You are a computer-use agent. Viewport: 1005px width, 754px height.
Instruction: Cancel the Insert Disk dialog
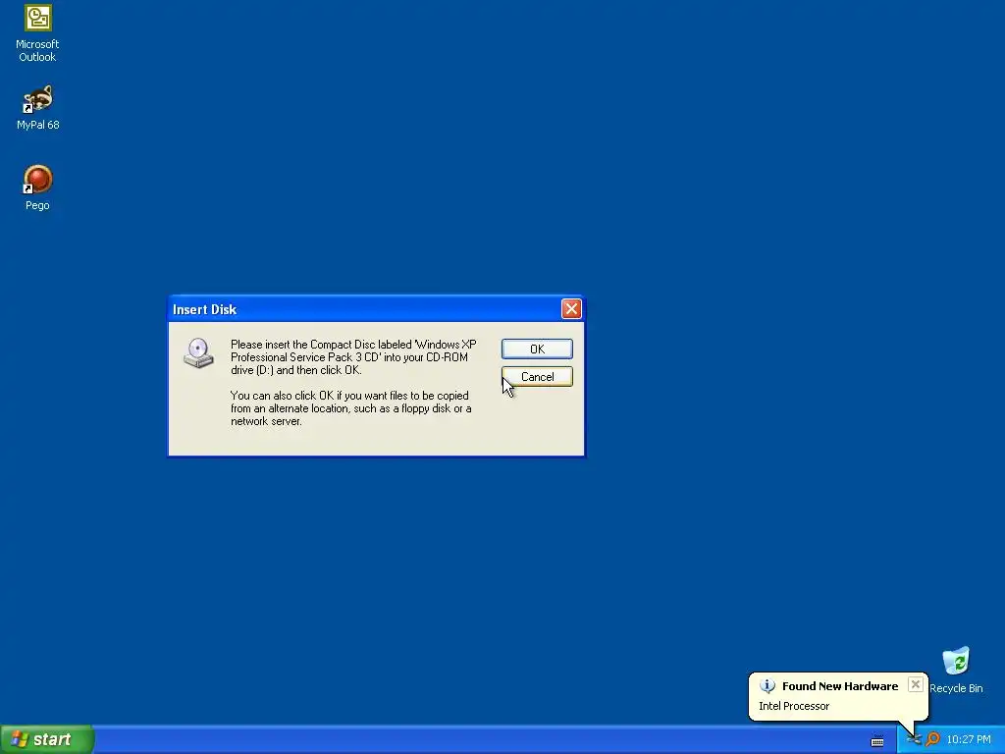coord(537,376)
